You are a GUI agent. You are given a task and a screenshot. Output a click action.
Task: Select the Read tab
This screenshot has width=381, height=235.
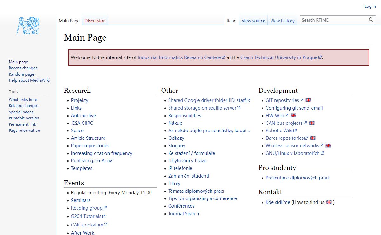(x=231, y=21)
